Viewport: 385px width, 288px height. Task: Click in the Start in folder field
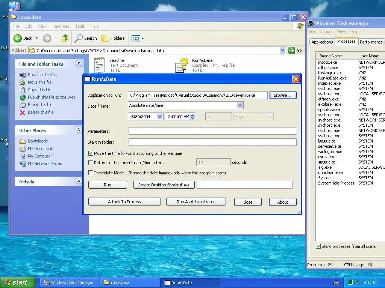point(213,142)
